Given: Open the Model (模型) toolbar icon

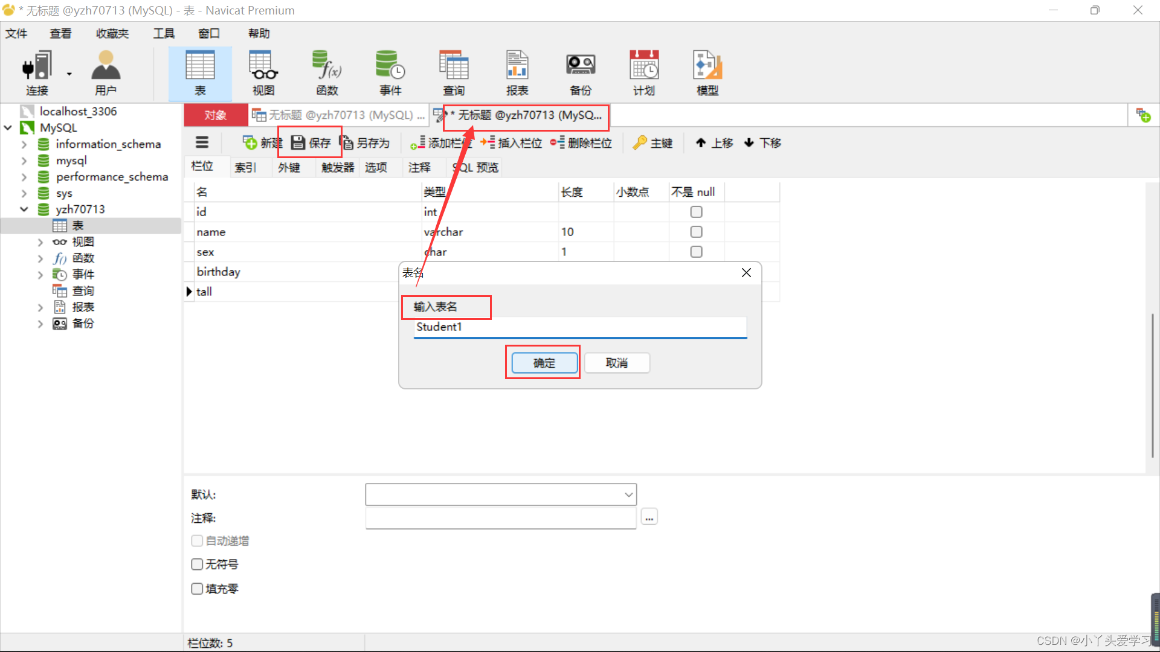Looking at the screenshot, I should (x=707, y=73).
